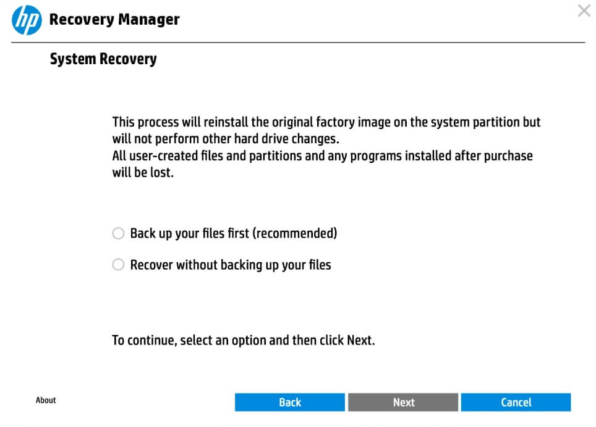Image resolution: width=596 pixels, height=427 pixels.
Task: Click the hp letters inside the blue circle
Action: tap(27, 19)
